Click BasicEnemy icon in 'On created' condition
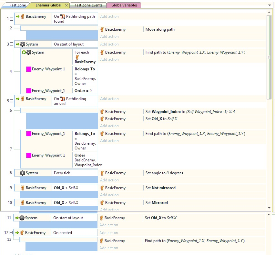The width and height of the screenshot is (275, 255). pos(22,233)
